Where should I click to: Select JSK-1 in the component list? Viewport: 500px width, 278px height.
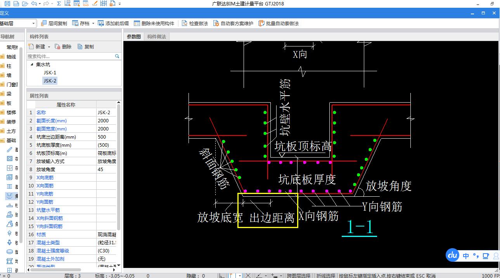coord(50,72)
